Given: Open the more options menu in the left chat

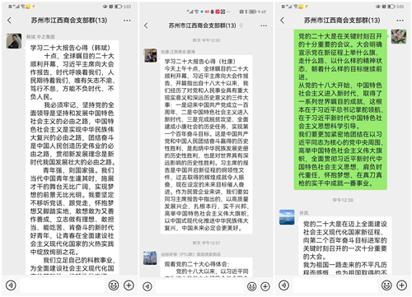Looking at the screenshot, I should (x=127, y=21).
